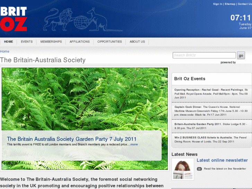Open the Contact Us link
The height and width of the screenshot is (189, 252).
(x=245, y=4)
